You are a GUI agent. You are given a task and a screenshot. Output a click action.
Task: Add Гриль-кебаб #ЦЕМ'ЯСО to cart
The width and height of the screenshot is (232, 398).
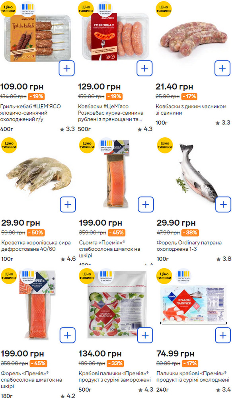click(66, 68)
